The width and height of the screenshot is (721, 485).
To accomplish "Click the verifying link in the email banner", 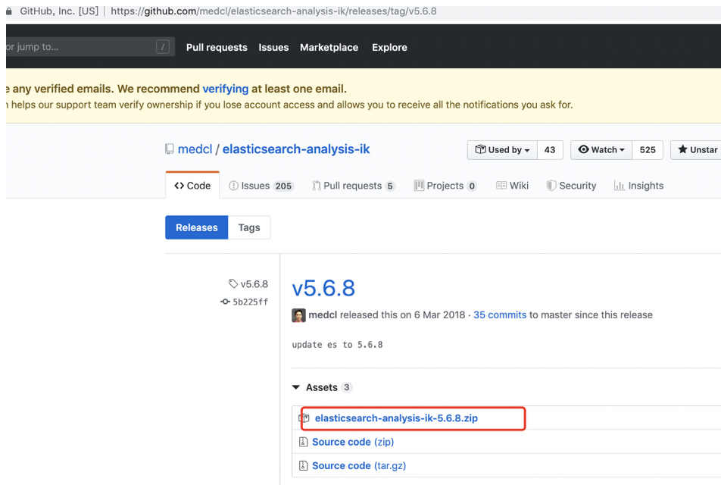I will point(226,89).
